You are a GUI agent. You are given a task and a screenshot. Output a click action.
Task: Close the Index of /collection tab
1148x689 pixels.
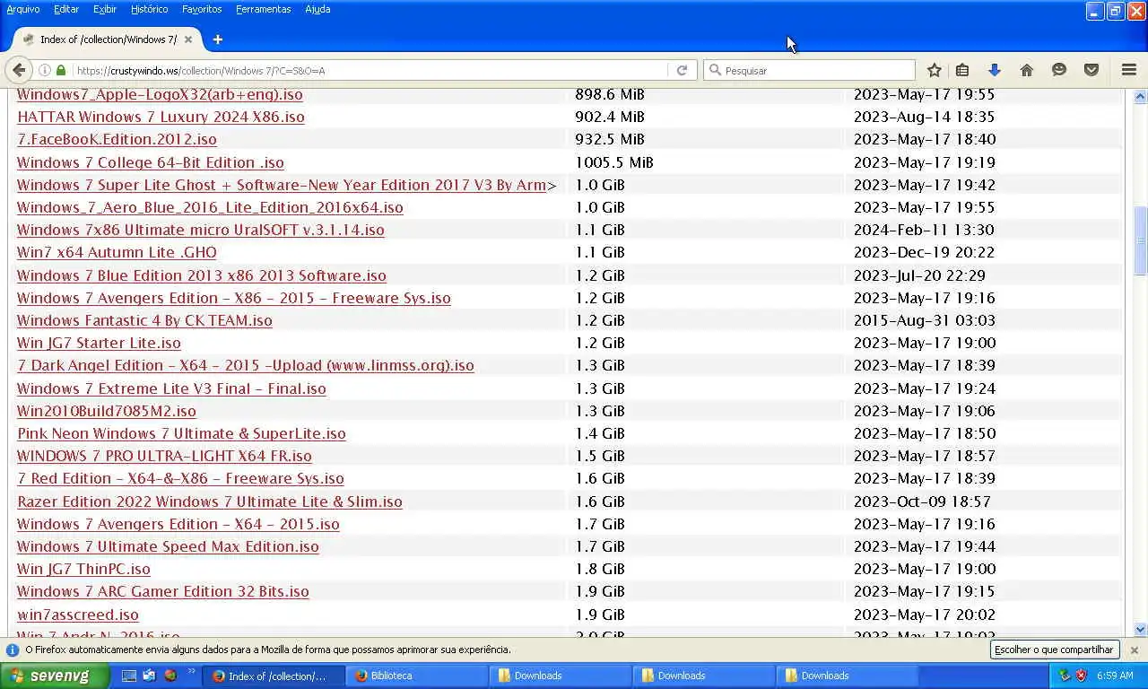188,39
